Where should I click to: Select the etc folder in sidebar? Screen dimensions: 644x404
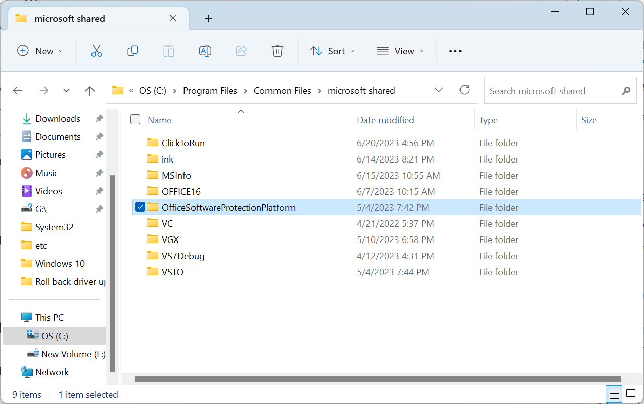[x=41, y=246]
